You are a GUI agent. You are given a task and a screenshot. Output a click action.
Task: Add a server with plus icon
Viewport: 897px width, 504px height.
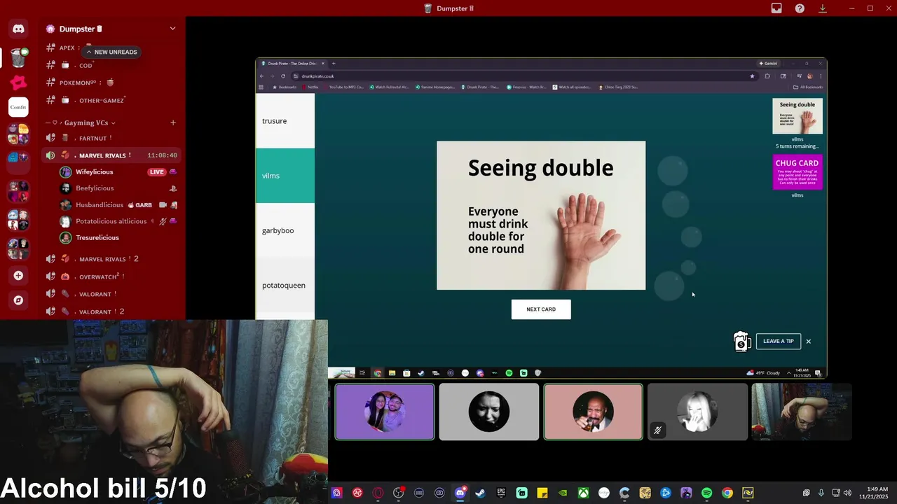click(x=18, y=276)
